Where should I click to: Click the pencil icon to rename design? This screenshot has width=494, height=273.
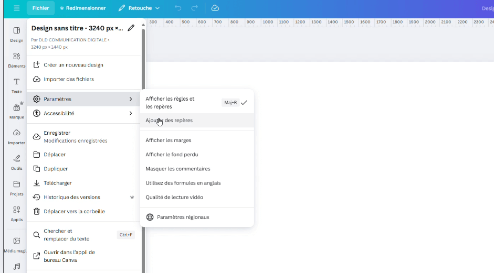pyautogui.click(x=131, y=28)
